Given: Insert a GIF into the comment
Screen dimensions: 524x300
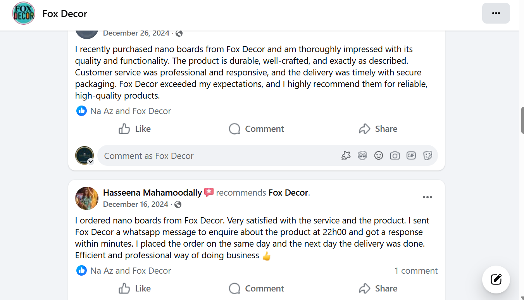Looking at the screenshot, I should point(411,155).
